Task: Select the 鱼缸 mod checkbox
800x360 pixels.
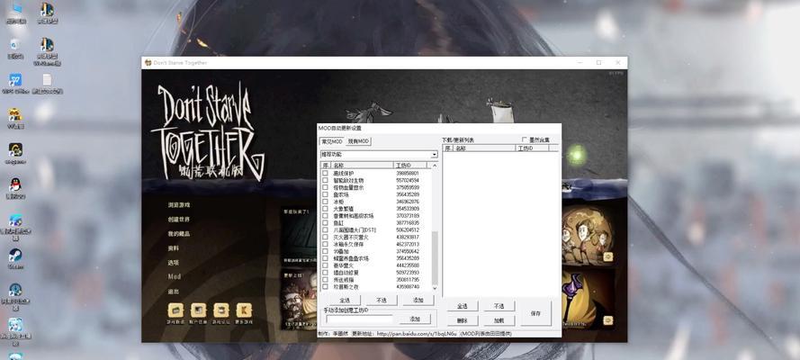Action: pyautogui.click(x=325, y=223)
